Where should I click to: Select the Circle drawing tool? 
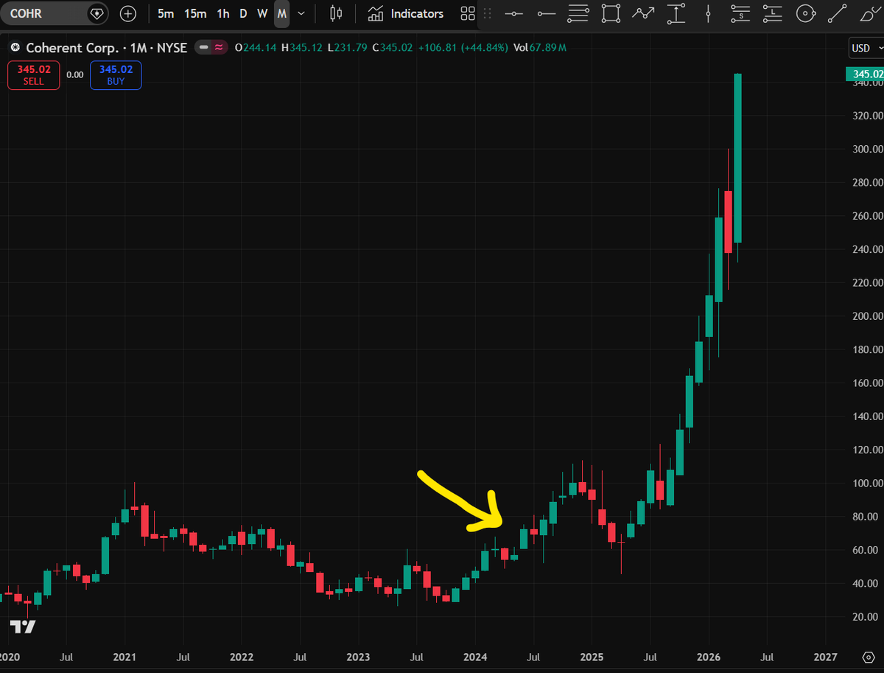click(805, 13)
